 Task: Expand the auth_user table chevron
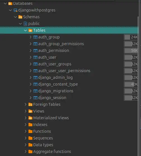30,57
